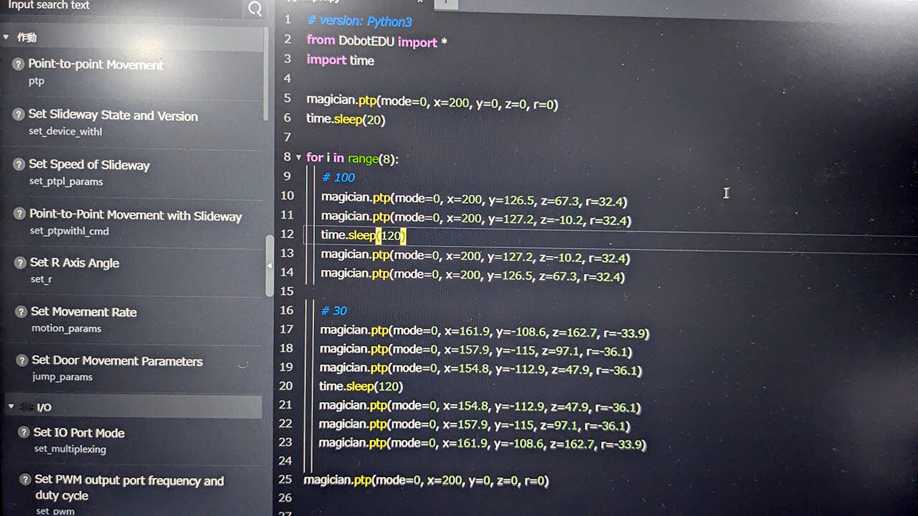Insert the Point-to-Point Movement with Slideway command
This screenshot has width=918, height=516.
point(136,216)
